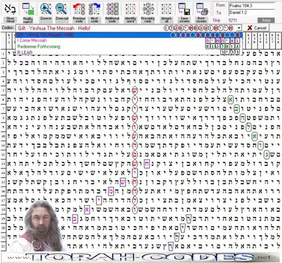Open the Modify matrix tool

[28, 13]
